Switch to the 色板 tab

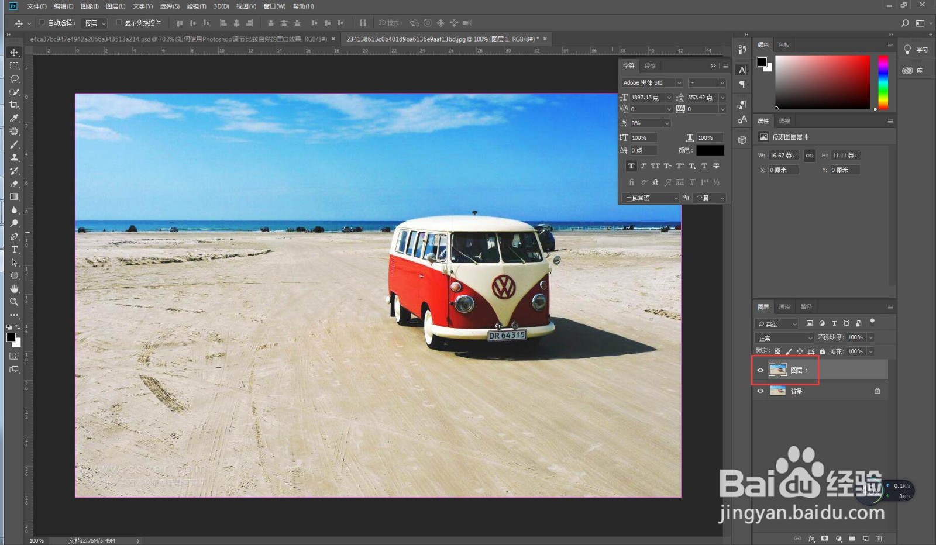point(784,45)
